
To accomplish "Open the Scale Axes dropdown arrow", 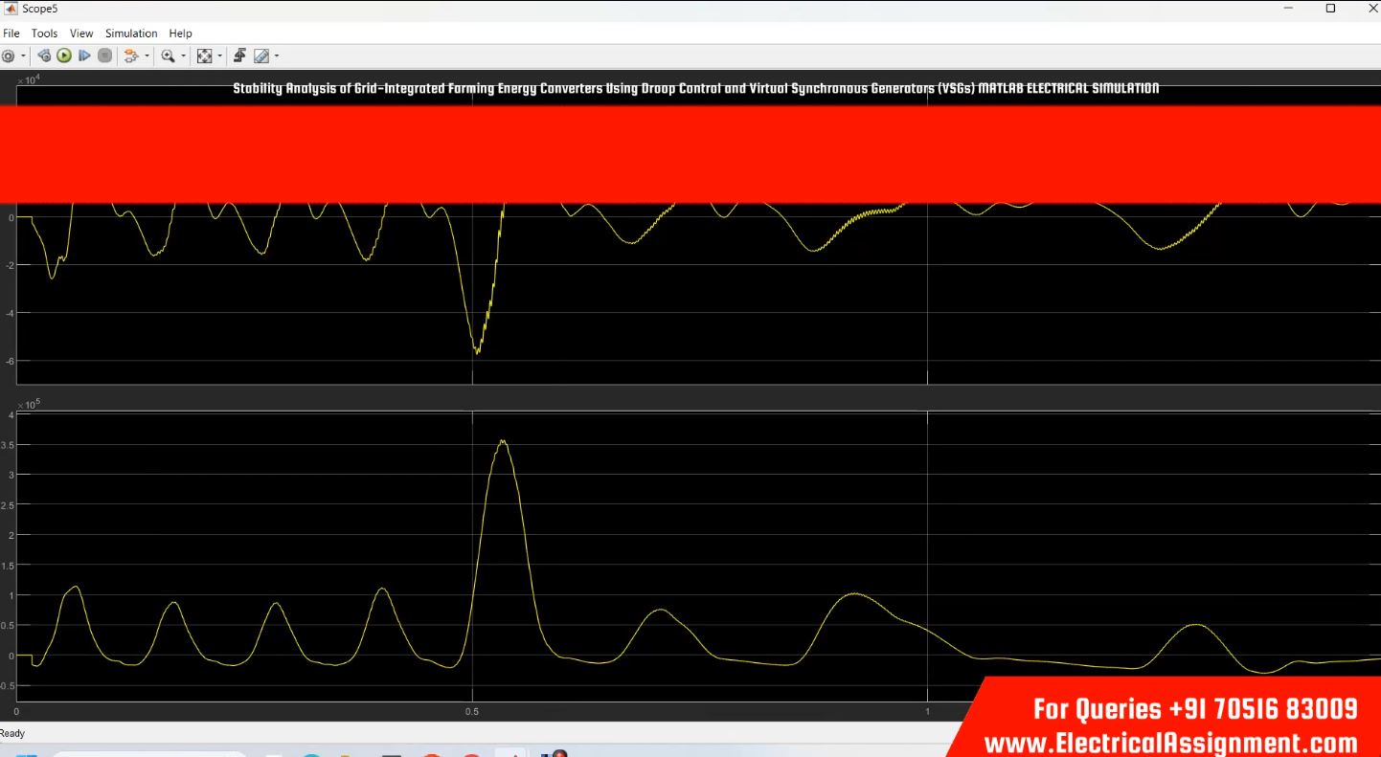I will [219, 56].
